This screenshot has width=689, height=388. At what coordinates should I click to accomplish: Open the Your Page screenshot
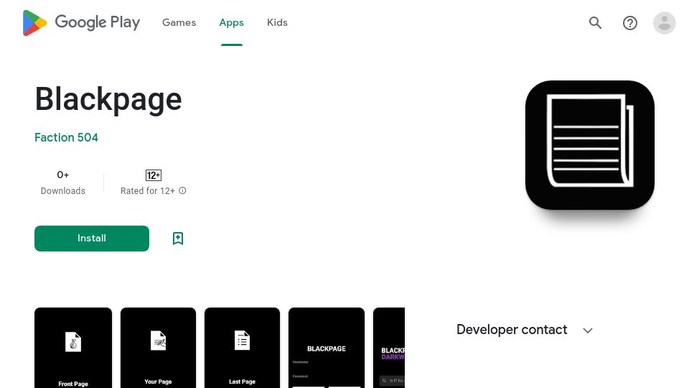click(158, 348)
